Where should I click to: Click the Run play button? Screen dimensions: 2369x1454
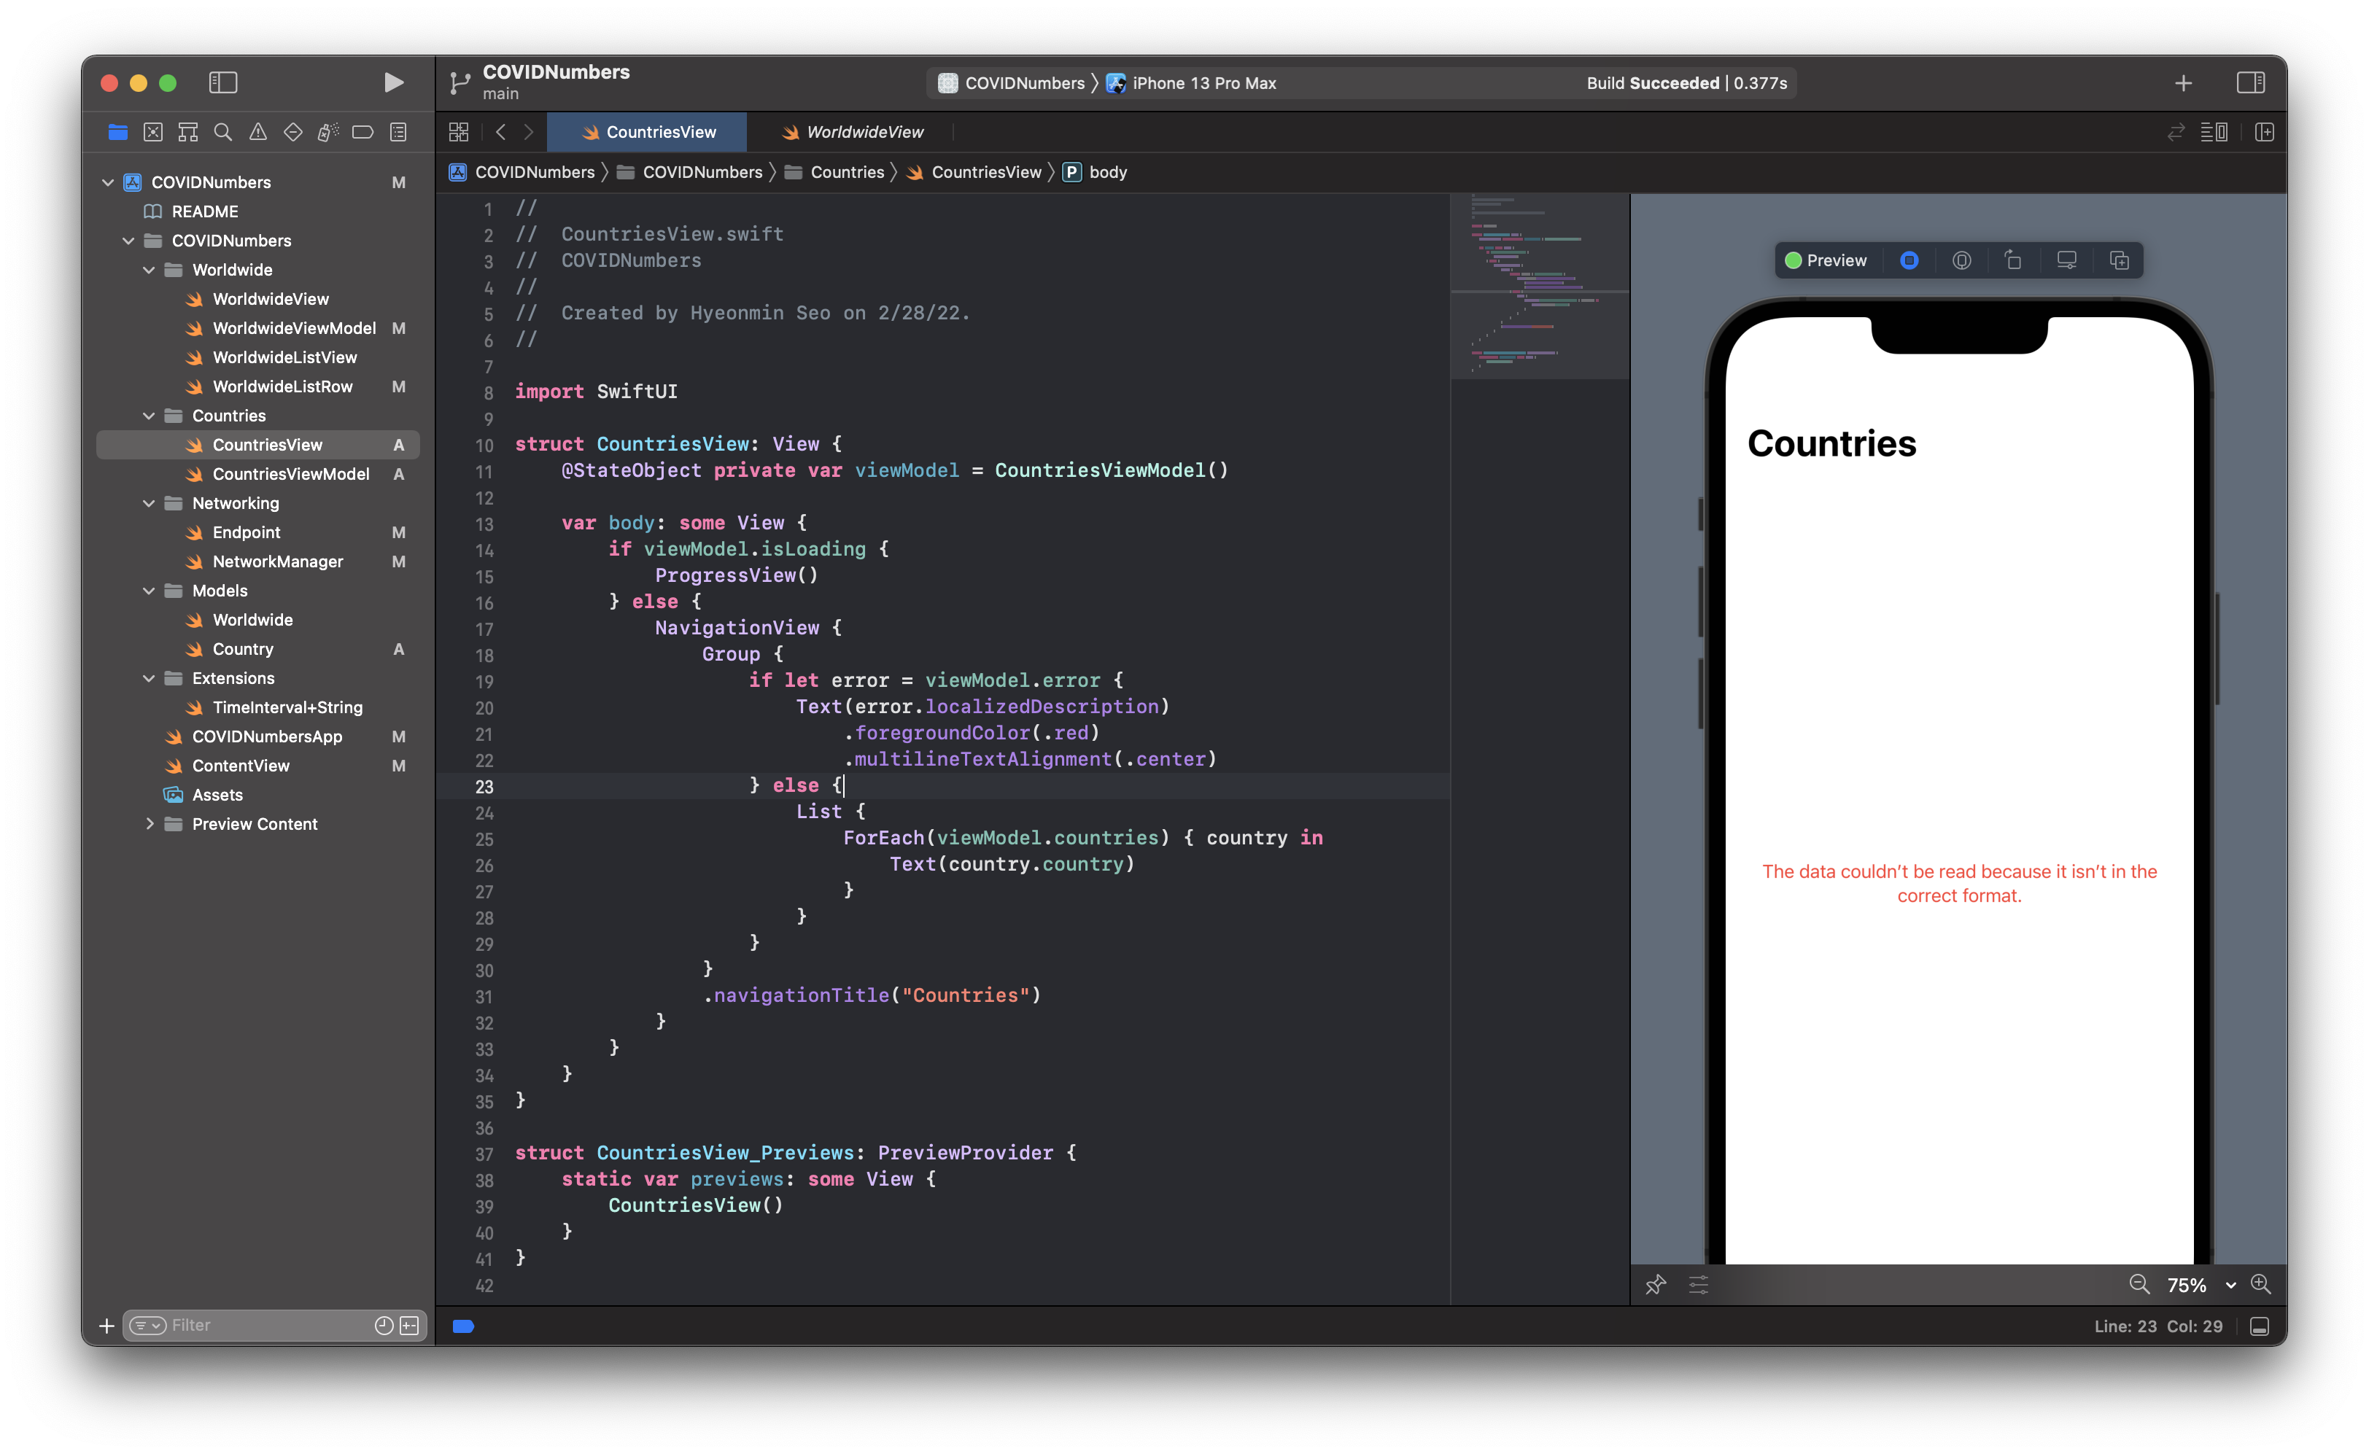[x=392, y=82]
